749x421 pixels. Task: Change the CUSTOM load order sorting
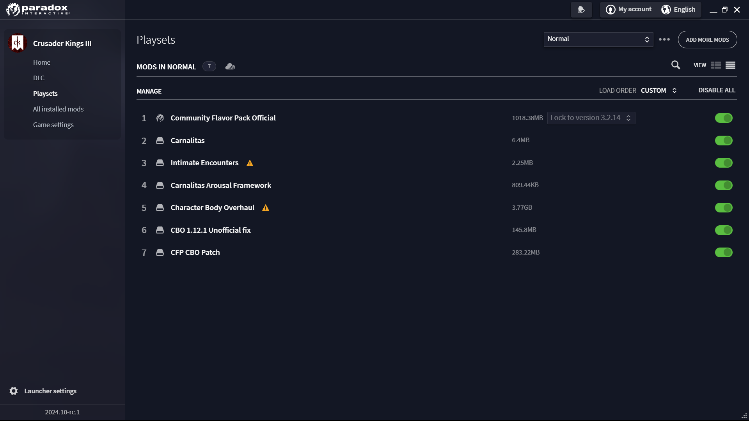pos(658,90)
